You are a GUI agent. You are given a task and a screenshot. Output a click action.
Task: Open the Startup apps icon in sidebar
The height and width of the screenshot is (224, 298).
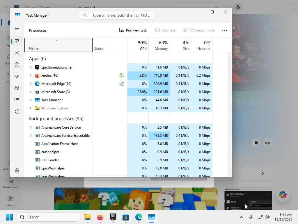pyautogui.click(x=17, y=76)
